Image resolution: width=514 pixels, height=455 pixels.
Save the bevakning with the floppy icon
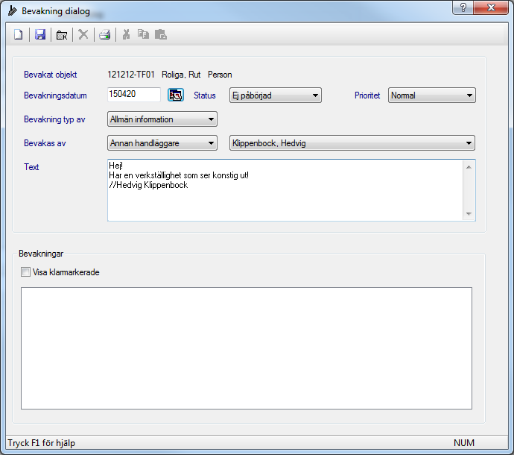point(40,34)
